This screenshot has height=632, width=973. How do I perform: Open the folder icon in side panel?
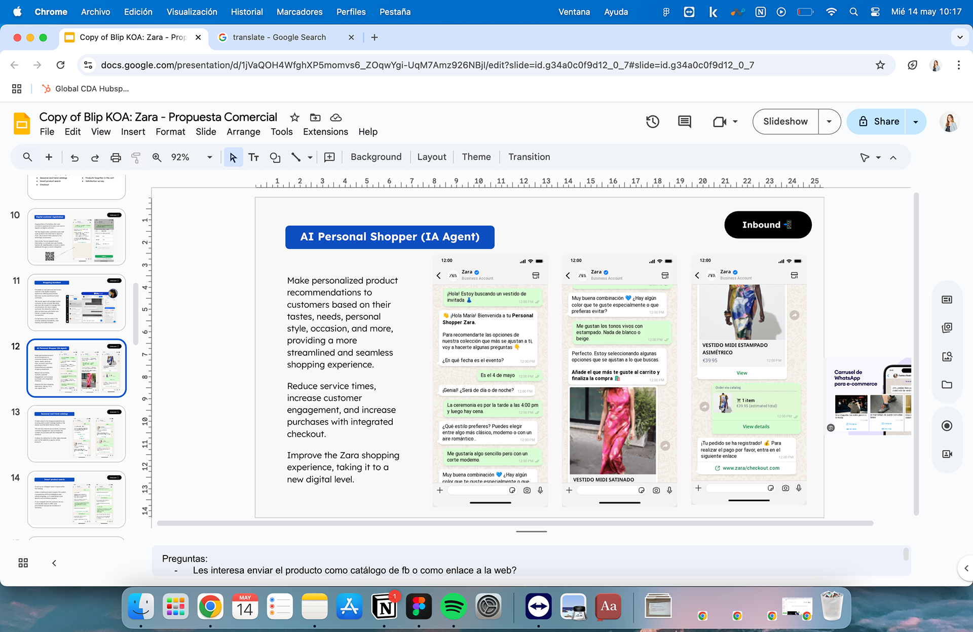click(947, 385)
